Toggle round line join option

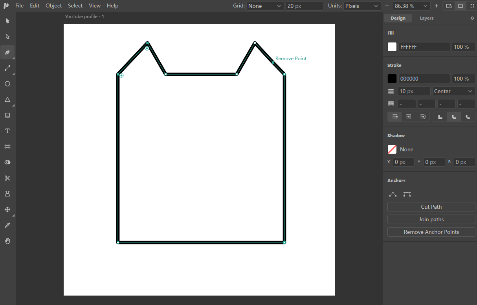tap(454, 117)
